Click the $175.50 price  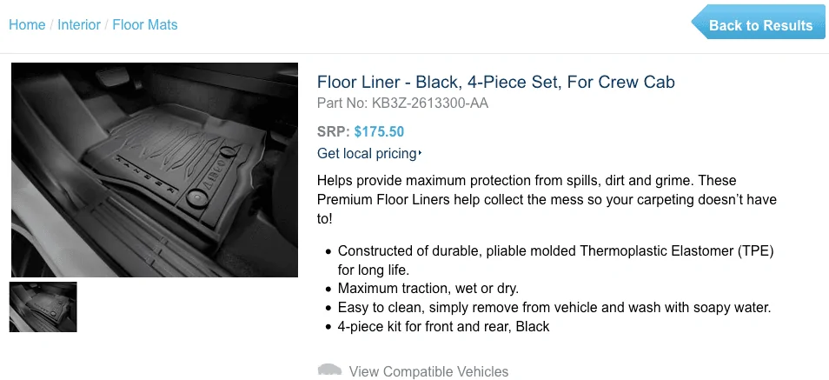[379, 132]
